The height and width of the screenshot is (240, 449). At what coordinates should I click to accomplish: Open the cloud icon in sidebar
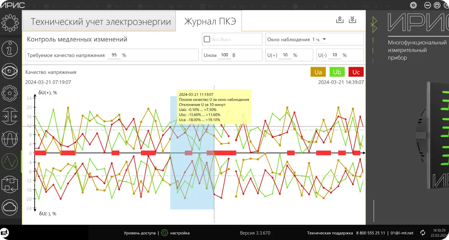[x=10, y=207]
